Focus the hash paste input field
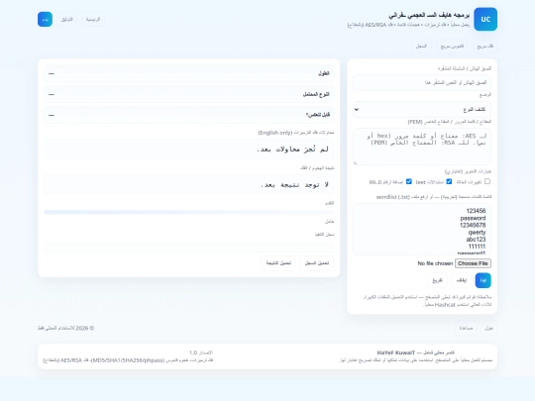The height and width of the screenshot is (401, 535). click(422, 82)
